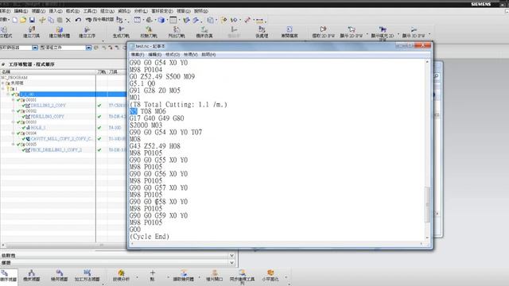Click the Generate Tool Path (生成刀軌) icon

pos(121,32)
